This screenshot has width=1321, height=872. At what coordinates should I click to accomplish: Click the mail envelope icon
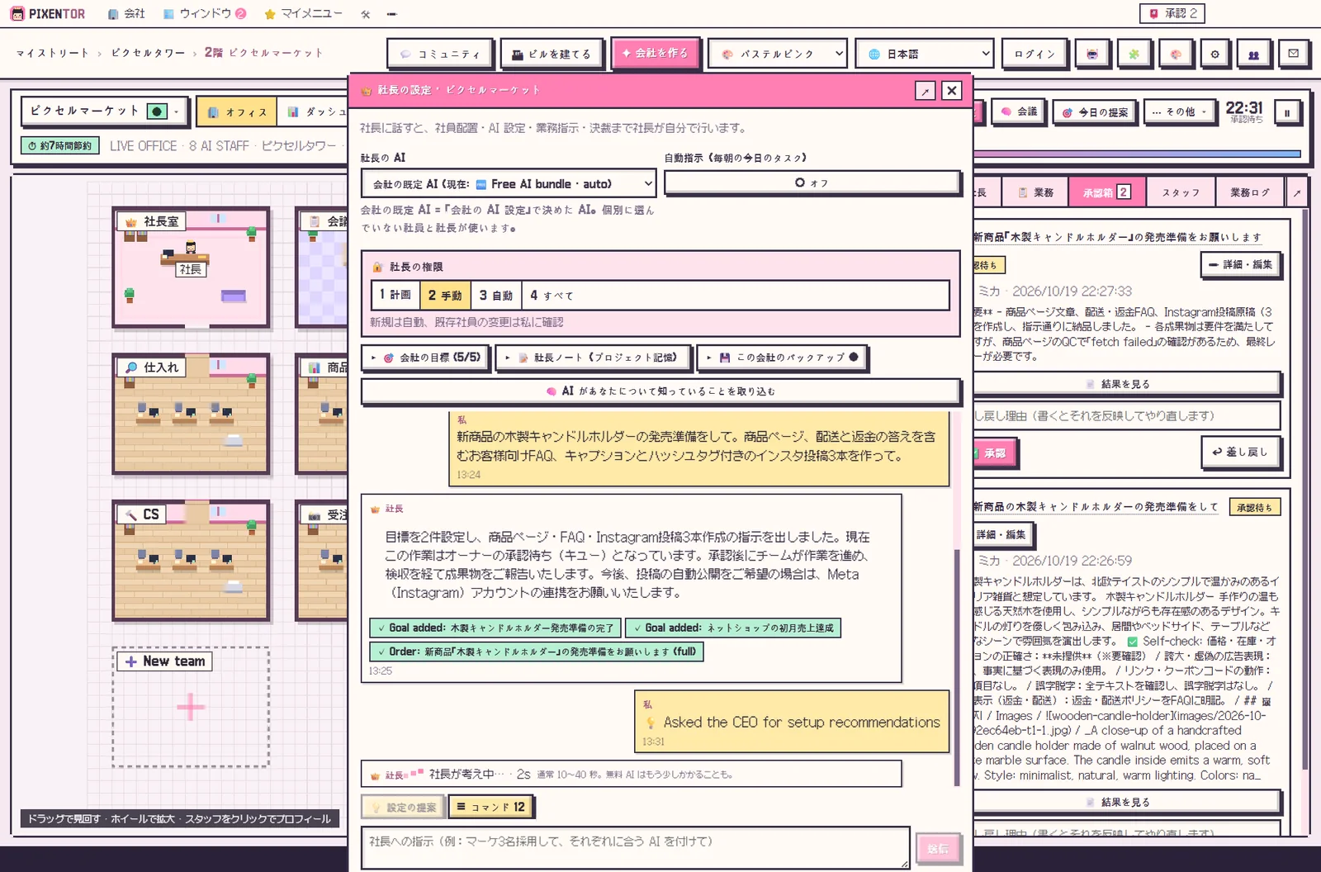tap(1293, 54)
